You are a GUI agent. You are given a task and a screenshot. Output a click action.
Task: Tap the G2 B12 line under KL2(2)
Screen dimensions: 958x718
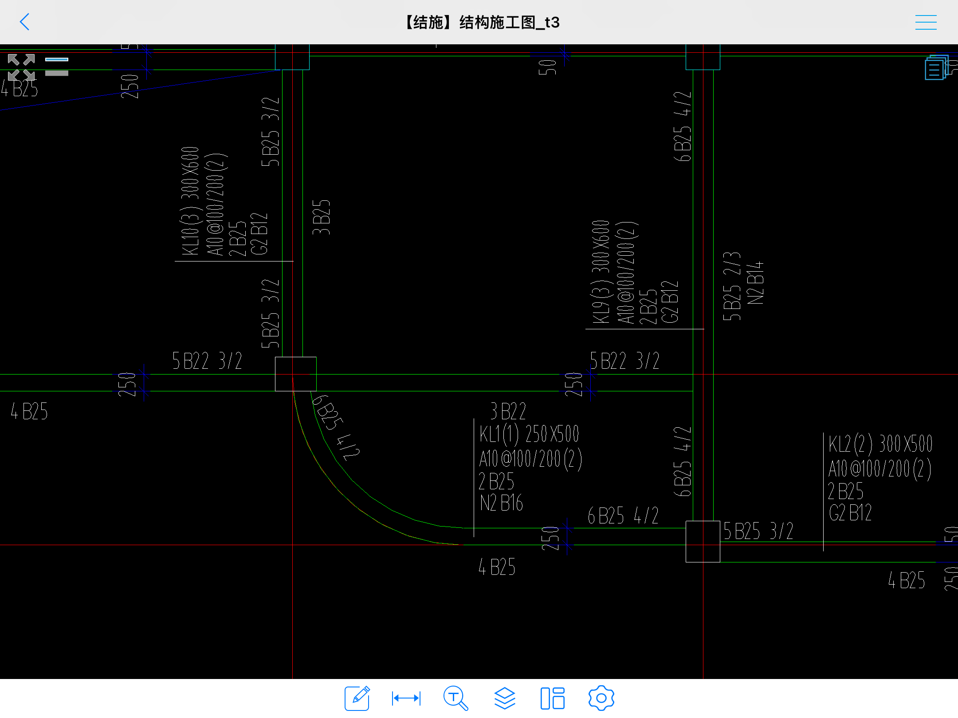click(x=850, y=513)
